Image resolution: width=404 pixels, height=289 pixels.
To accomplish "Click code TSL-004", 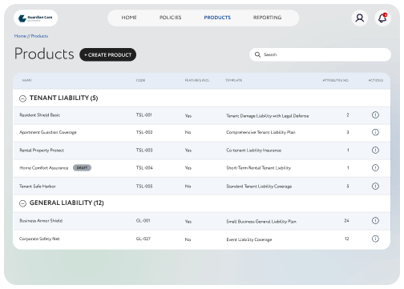I will (144, 168).
